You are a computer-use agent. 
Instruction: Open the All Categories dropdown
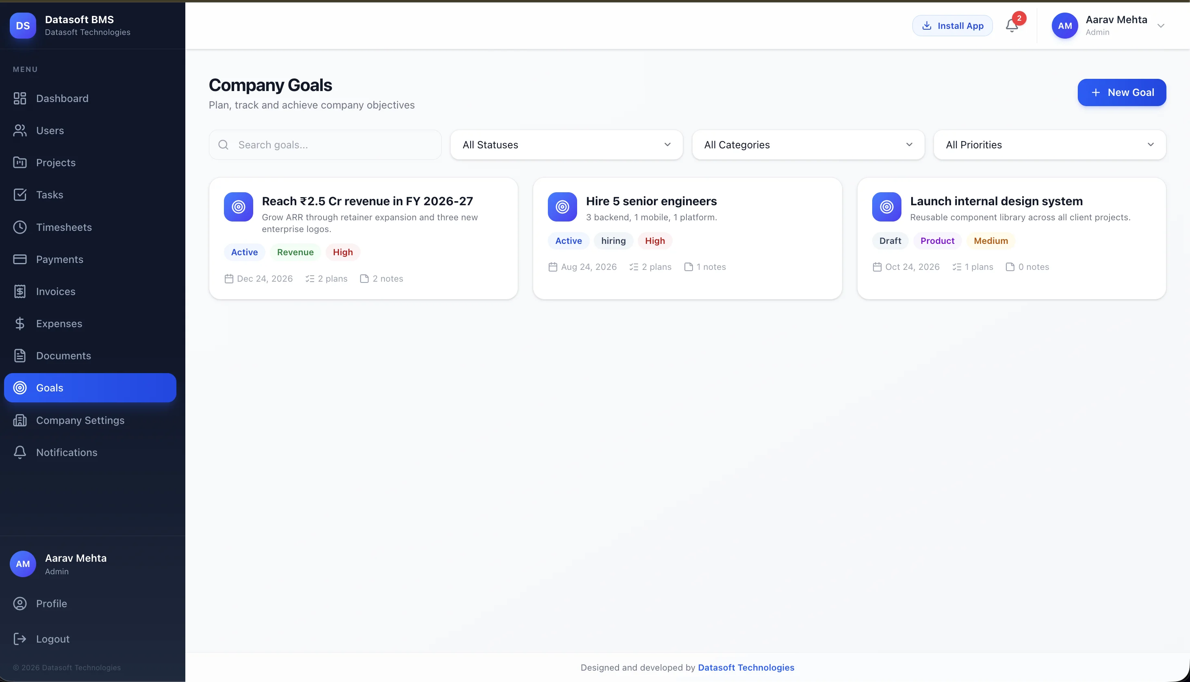tap(808, 145)
